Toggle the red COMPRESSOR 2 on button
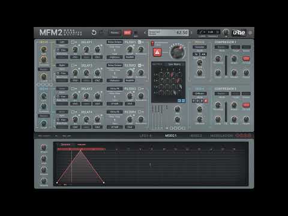 246,105
